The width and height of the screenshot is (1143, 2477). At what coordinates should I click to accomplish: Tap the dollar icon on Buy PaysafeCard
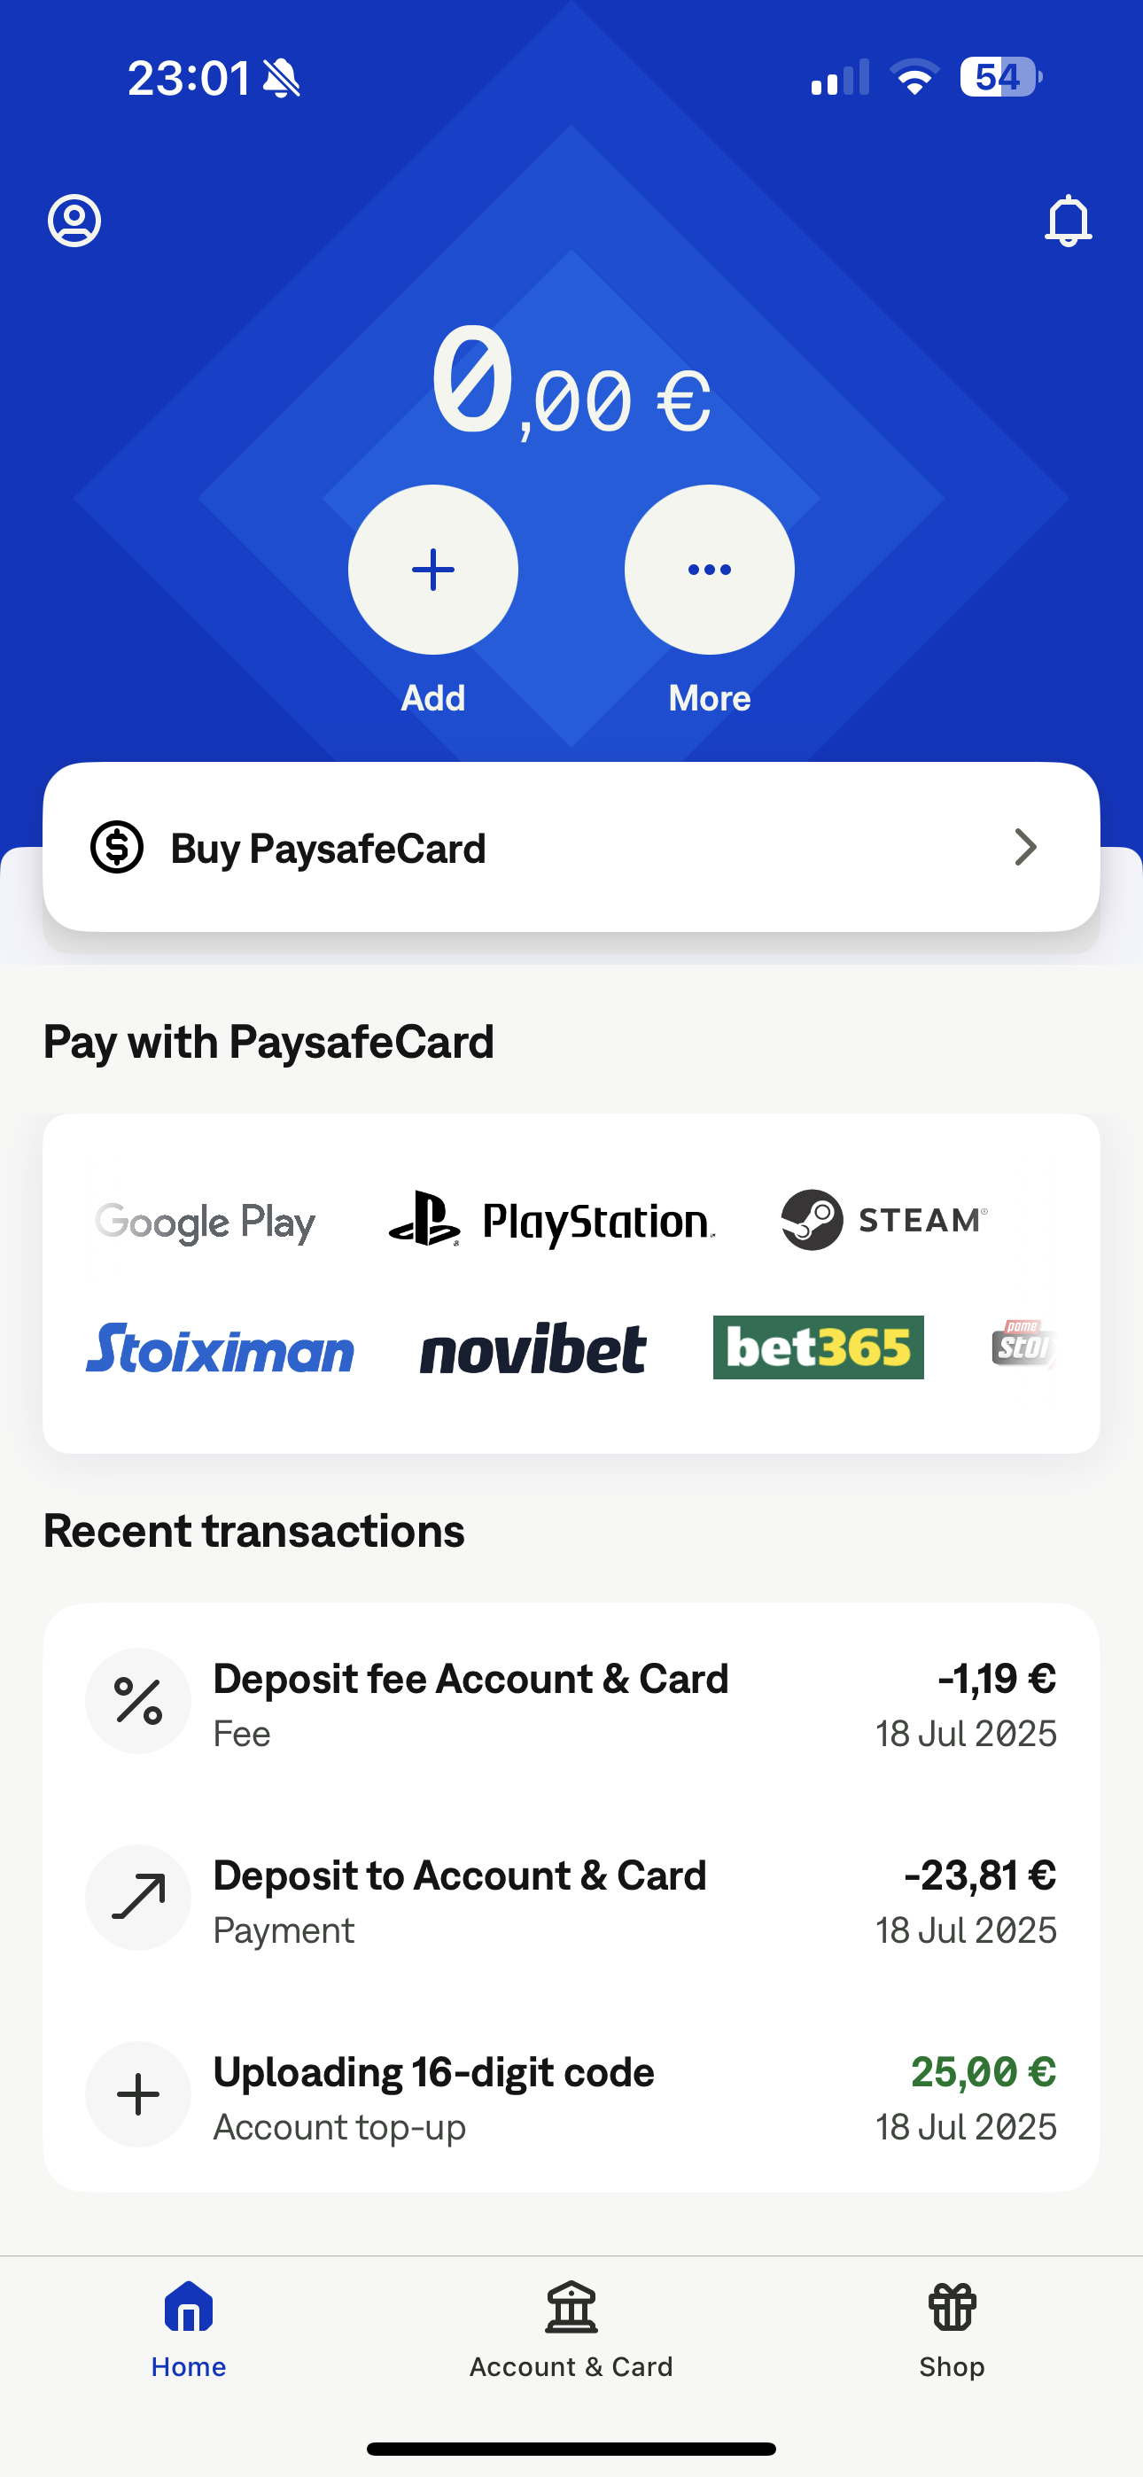[116, 847]
